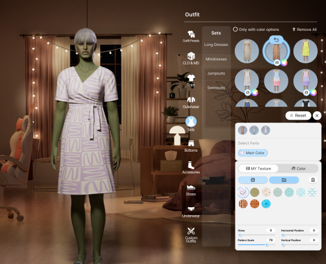Delete texture with trash icon
Image resolution: width=326 pixels, height=264 pixels.
pos(313,180)
